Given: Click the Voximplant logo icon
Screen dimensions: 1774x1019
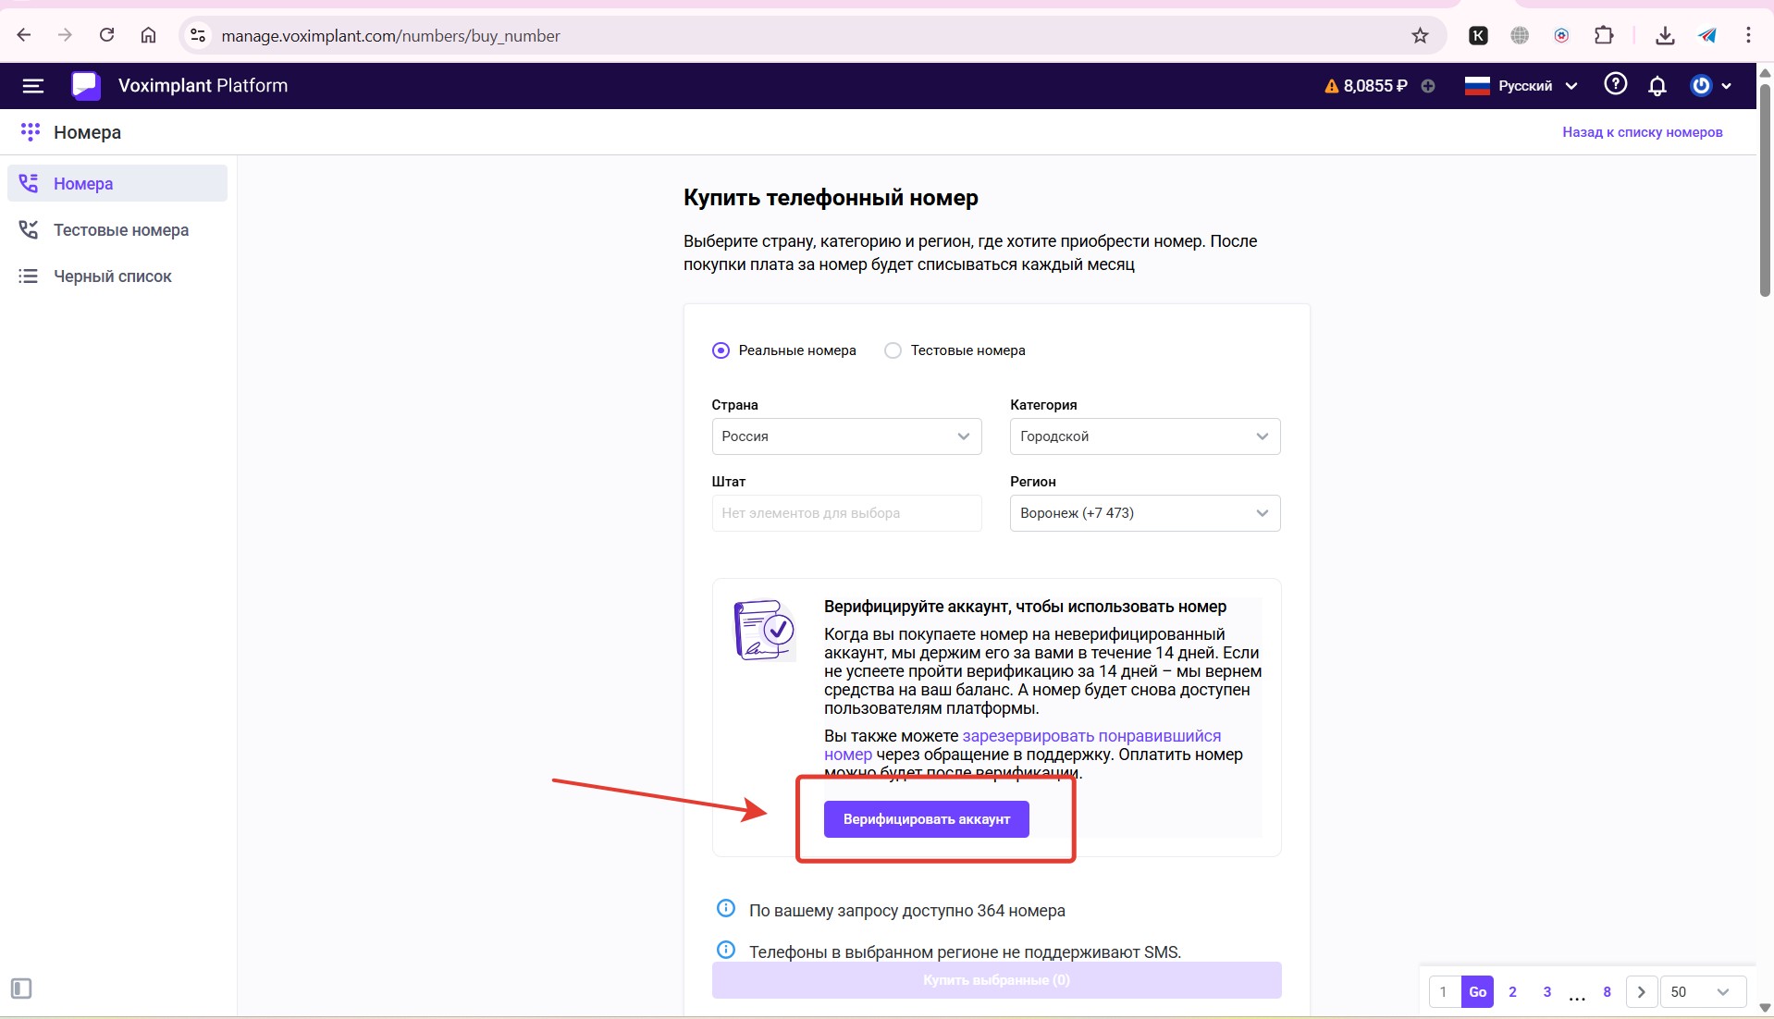Looking at the screenshot, I should (x=85, y=86).
